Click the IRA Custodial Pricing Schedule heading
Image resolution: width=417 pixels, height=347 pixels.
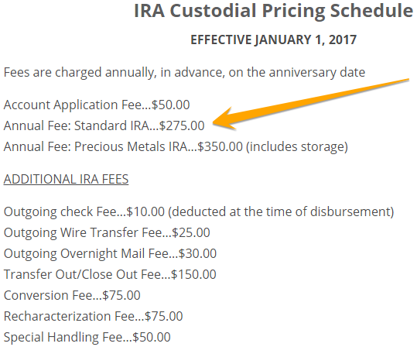pos(273,11)
